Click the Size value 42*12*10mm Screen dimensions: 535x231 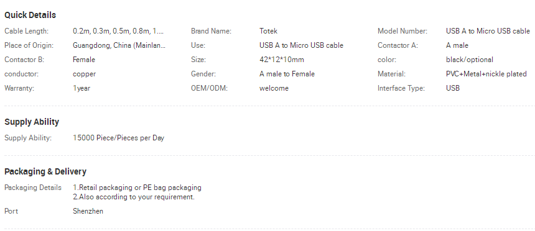[281, 60]
